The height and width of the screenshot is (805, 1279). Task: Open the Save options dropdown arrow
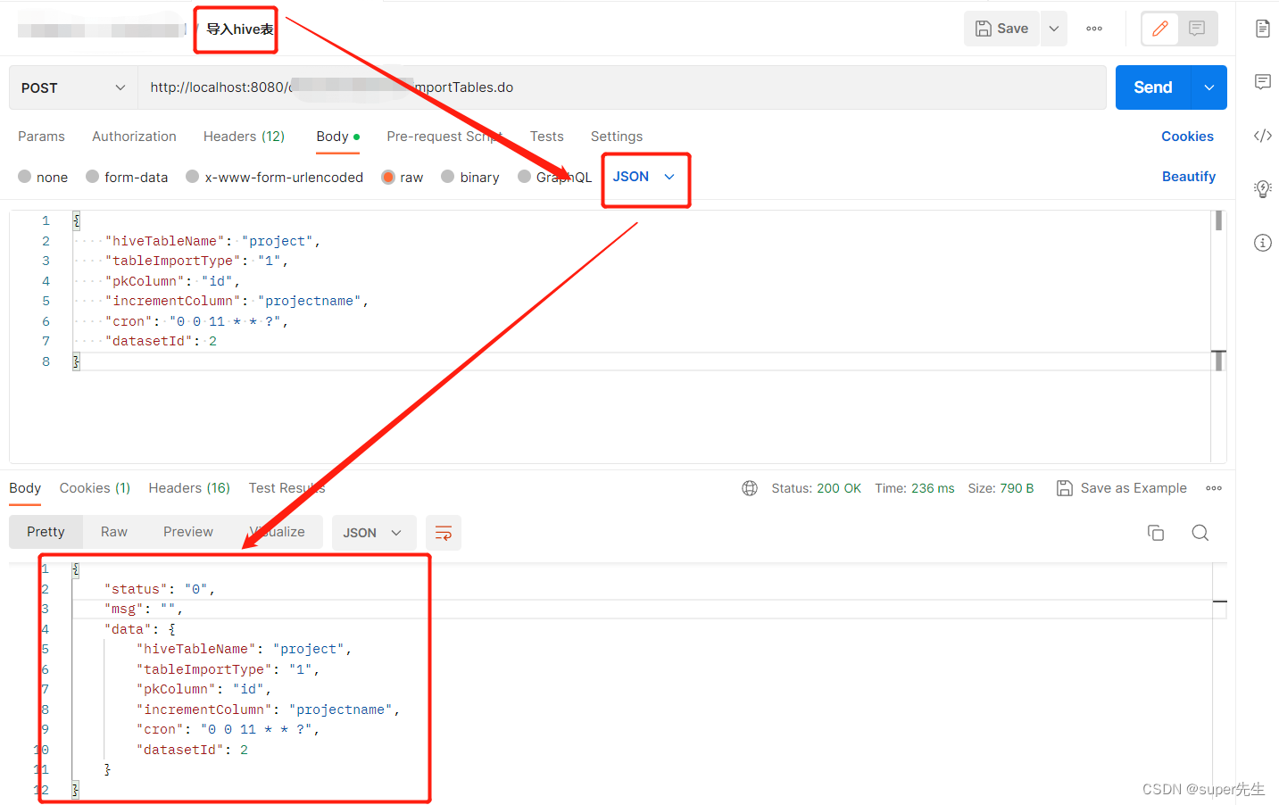1054,29
